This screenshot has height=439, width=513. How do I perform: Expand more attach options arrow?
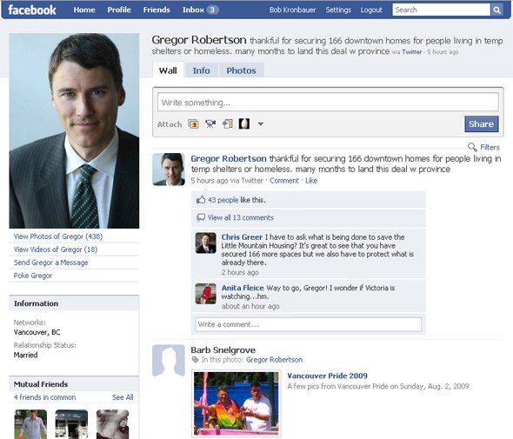click(x=261, y=124)
